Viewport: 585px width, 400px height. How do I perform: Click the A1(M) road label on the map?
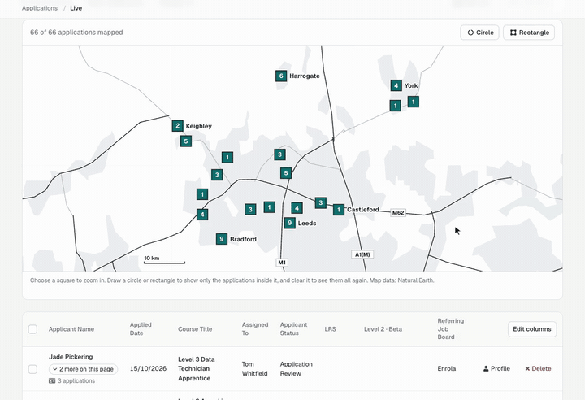[x=362, y=254]
